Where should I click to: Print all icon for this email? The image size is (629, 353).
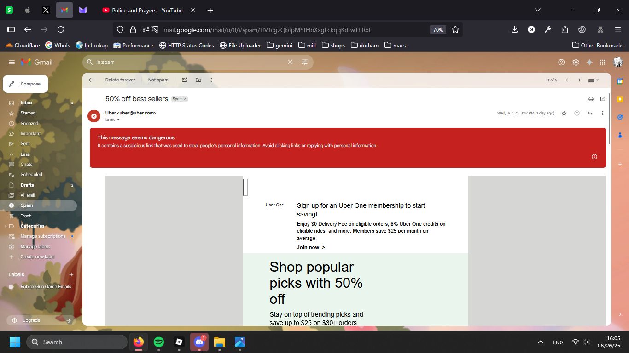591,99
